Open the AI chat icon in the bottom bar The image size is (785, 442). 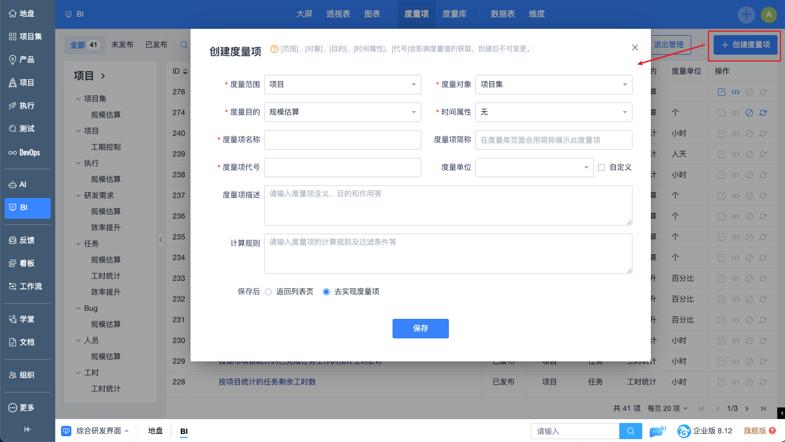(657, 431)
